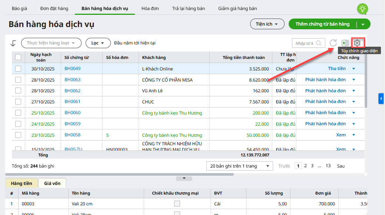Click the green lightbulb icon
Viewport: 385px width, 215px height.
(x=362, y=9)
